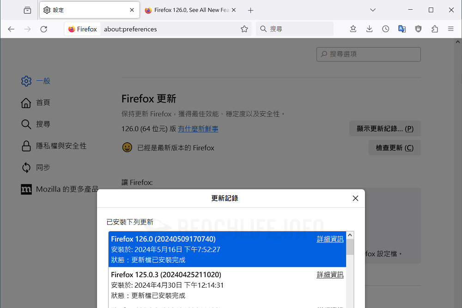
Task: Open the extensions puzzle icon
Action: point(435,29)
